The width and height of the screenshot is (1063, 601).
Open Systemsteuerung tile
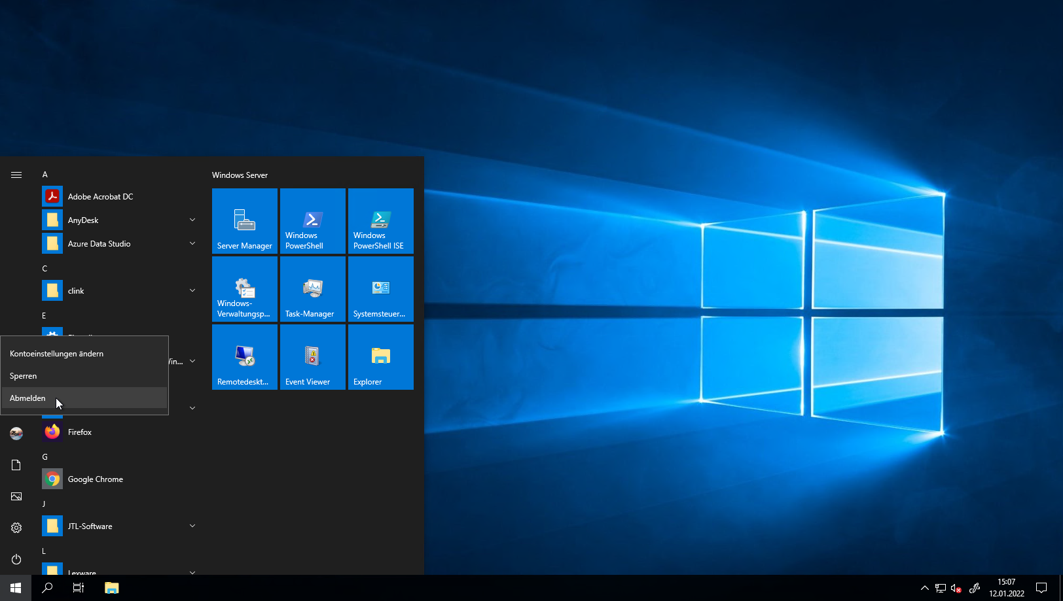(x=381, y=289)
